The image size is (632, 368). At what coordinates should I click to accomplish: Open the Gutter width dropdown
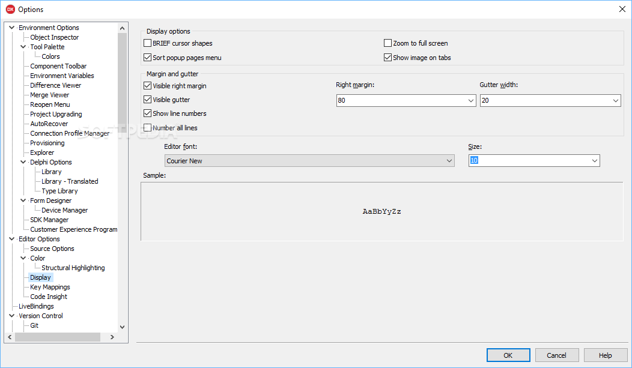[x=615, y=101]
